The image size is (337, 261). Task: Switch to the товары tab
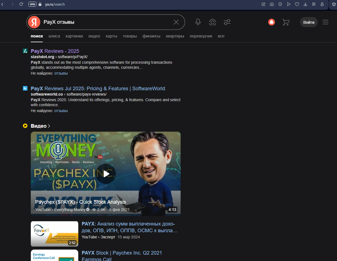point(130,36)
